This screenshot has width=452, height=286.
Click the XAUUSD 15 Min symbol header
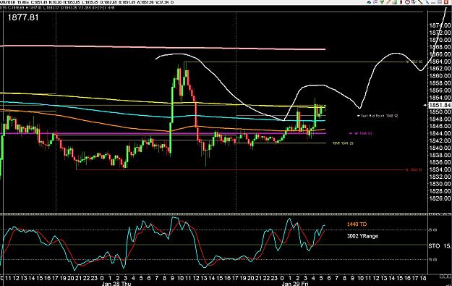point(14,2)
